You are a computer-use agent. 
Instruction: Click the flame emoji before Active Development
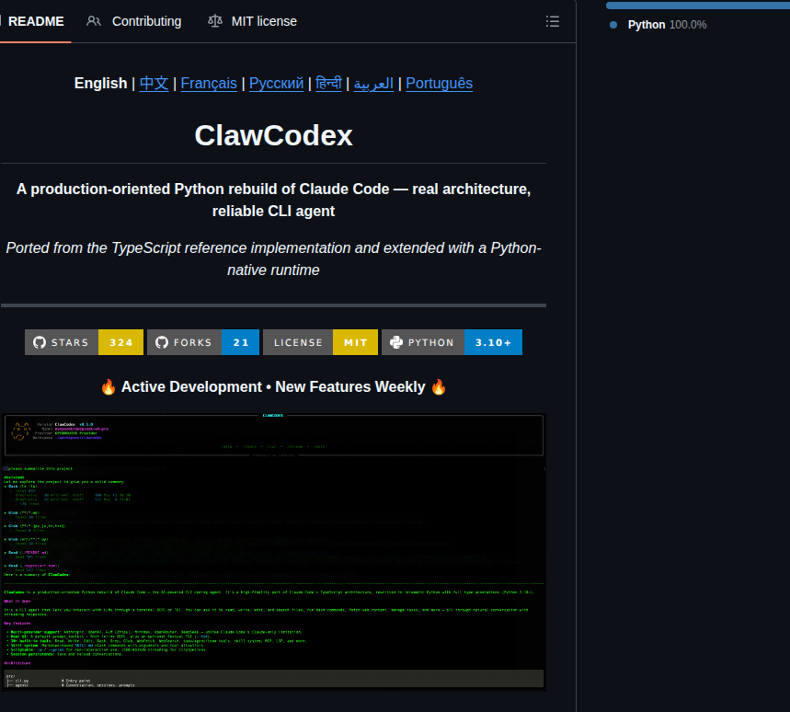coord(109,387)
